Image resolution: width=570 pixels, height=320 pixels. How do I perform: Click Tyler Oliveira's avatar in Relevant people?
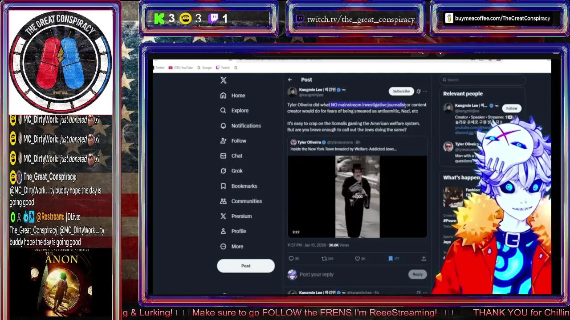tap(448, 147)
